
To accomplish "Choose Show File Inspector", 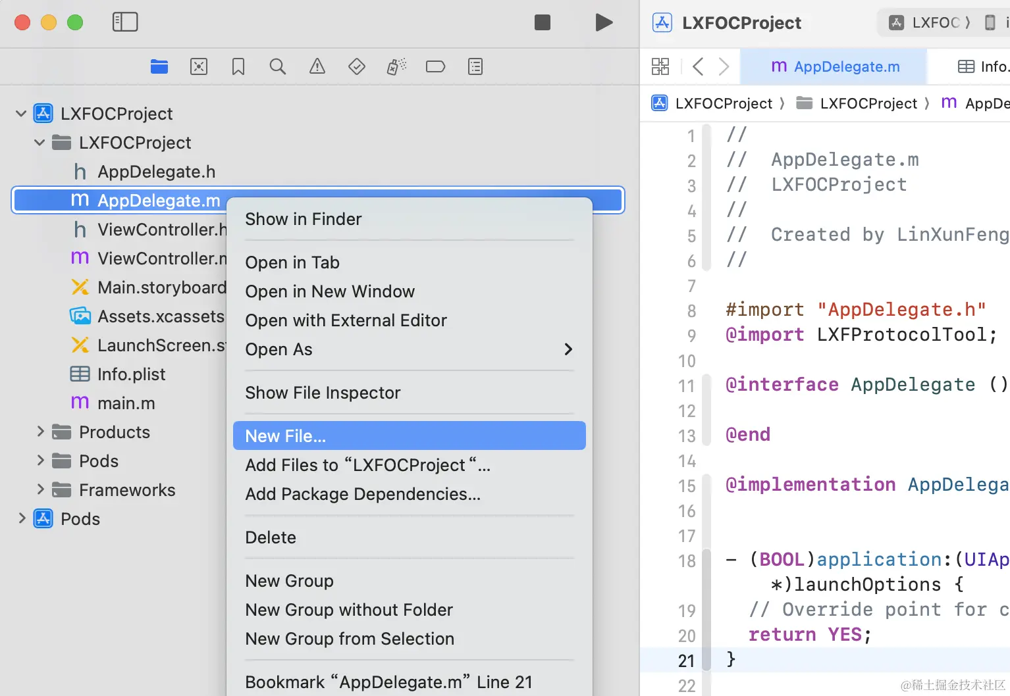I will tap(410, 393).
